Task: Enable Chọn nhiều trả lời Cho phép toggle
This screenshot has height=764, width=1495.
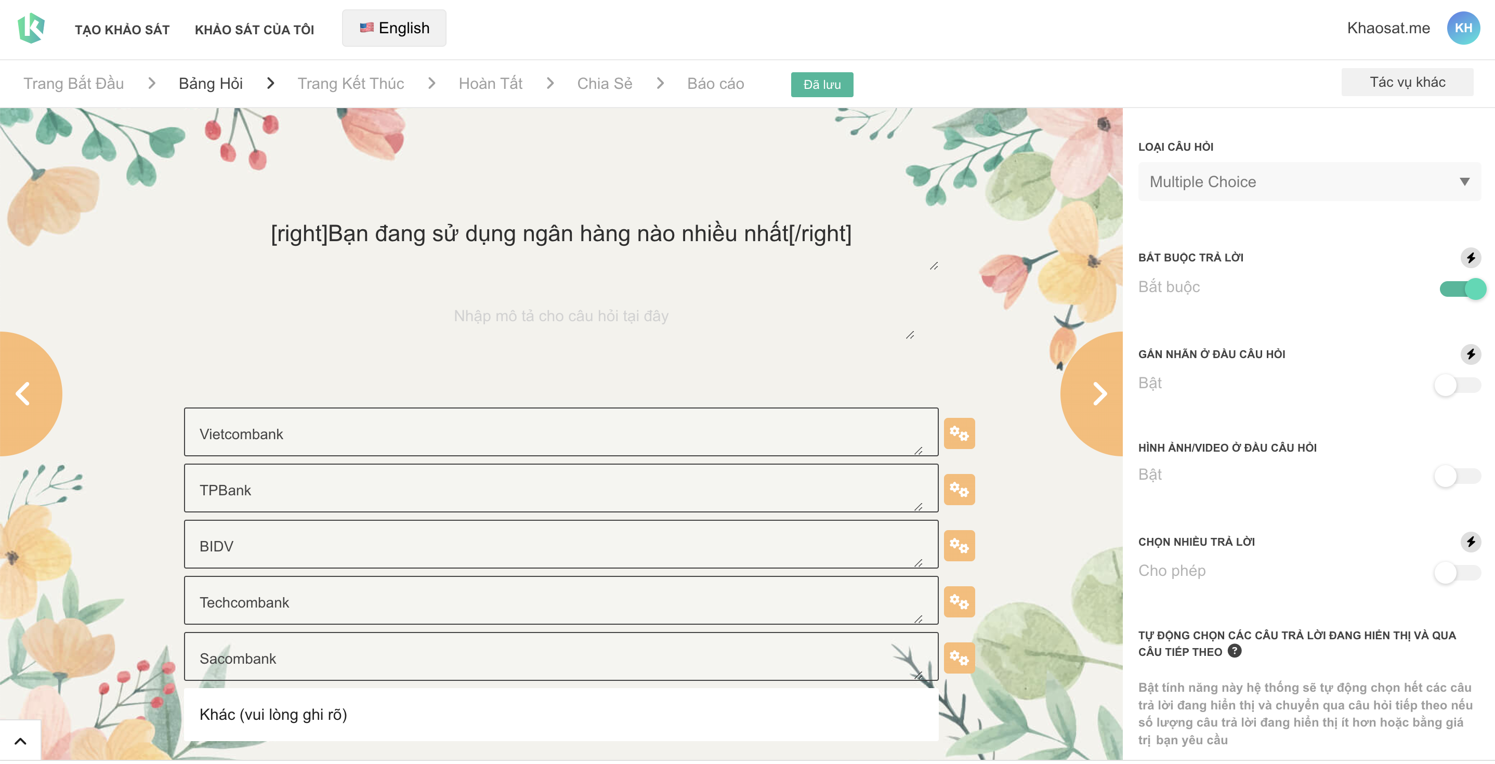Action: (x=1457, y=573)
